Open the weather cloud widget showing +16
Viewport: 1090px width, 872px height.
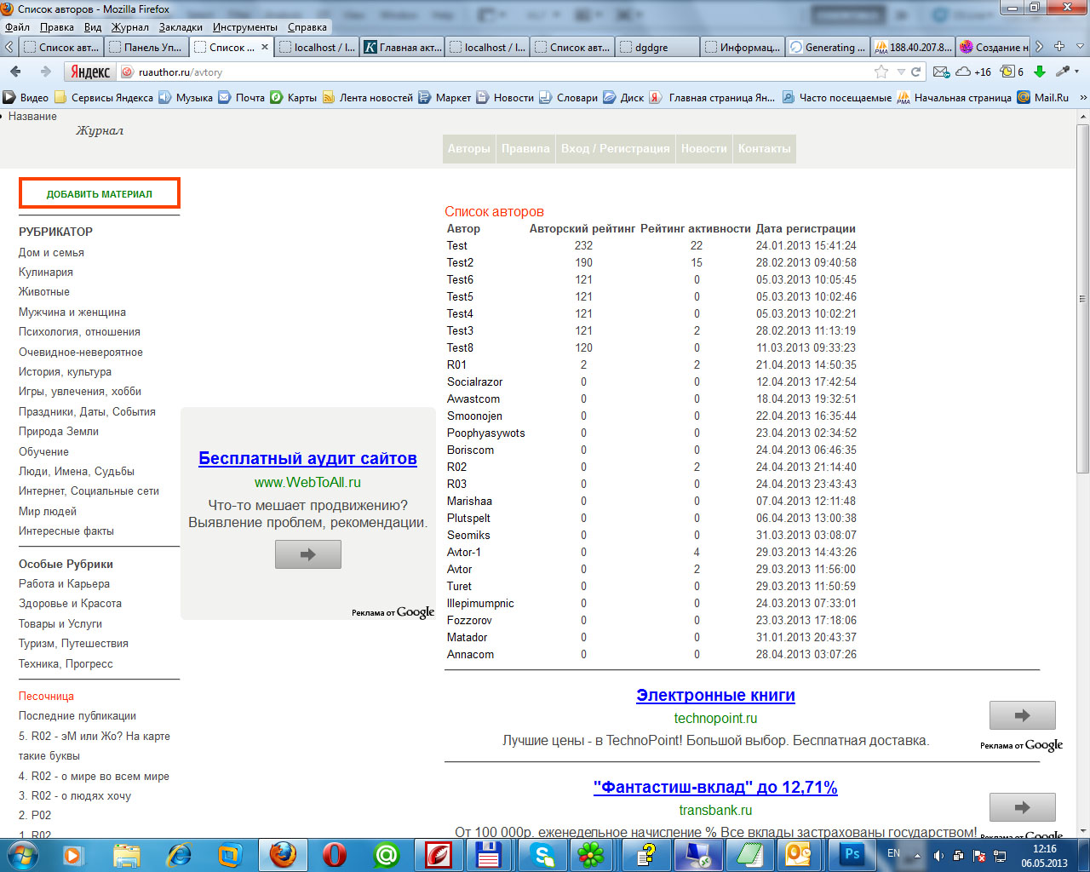click(973, 72)
